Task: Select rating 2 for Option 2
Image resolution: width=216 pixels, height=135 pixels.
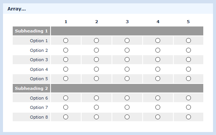Action: pos(96,50)
